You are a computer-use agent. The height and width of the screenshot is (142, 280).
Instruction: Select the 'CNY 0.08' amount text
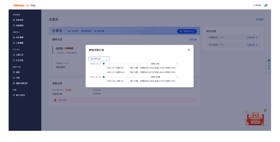[156, 77]
